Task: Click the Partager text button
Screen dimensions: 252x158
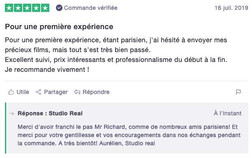Action: [56, 92]
